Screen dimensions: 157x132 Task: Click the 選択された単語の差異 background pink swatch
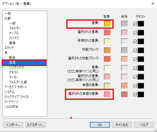107,94
